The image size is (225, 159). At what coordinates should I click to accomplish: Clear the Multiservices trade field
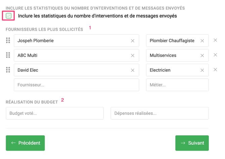pos(202,55)
